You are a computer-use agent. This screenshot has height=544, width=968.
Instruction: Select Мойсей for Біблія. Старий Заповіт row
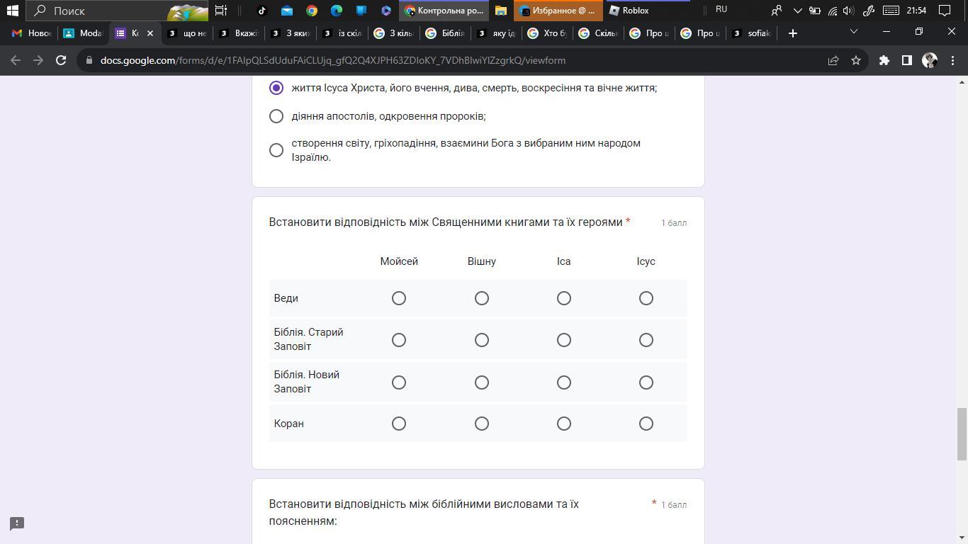(x=399, y=340)
